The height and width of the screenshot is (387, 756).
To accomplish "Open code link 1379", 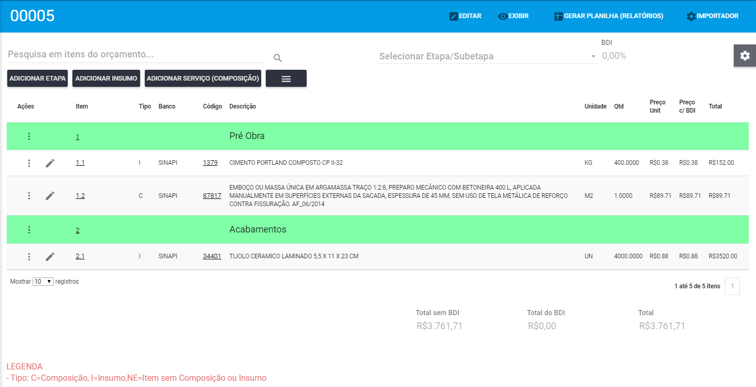I will 210,163.
